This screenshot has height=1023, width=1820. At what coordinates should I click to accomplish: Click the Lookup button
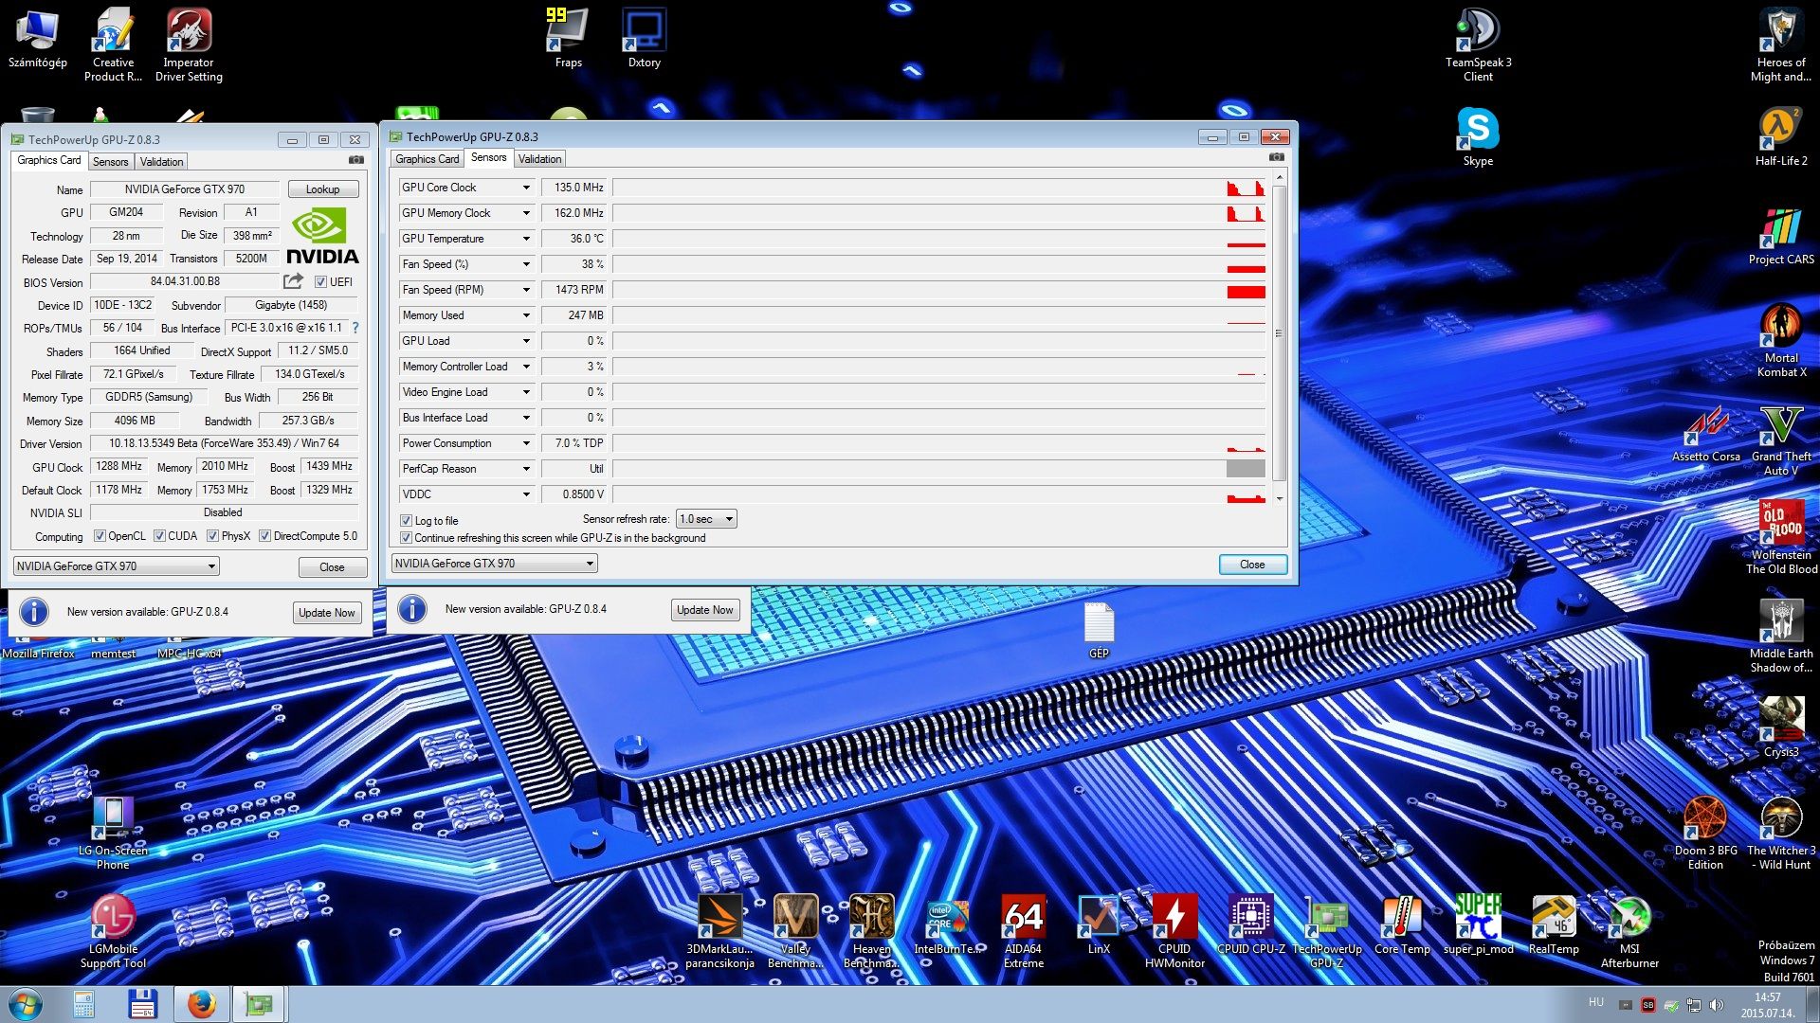[322, 189]
